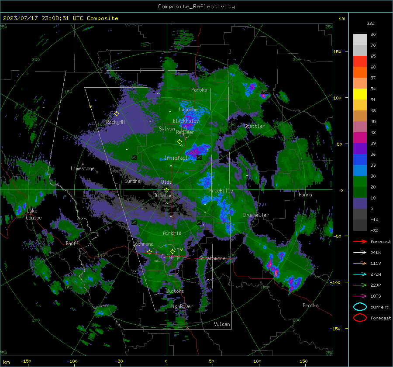
Task: Click the magenta 18TS arrow icon
Action: point(360,296)
